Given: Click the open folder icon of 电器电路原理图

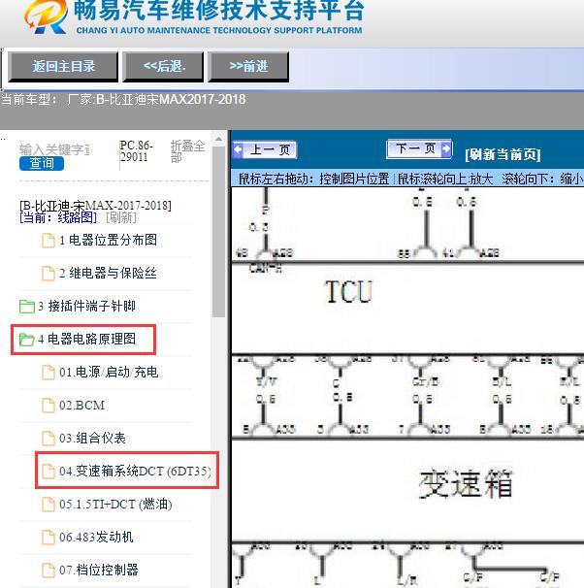Looking at the screenshot, I should coord(27,340).
